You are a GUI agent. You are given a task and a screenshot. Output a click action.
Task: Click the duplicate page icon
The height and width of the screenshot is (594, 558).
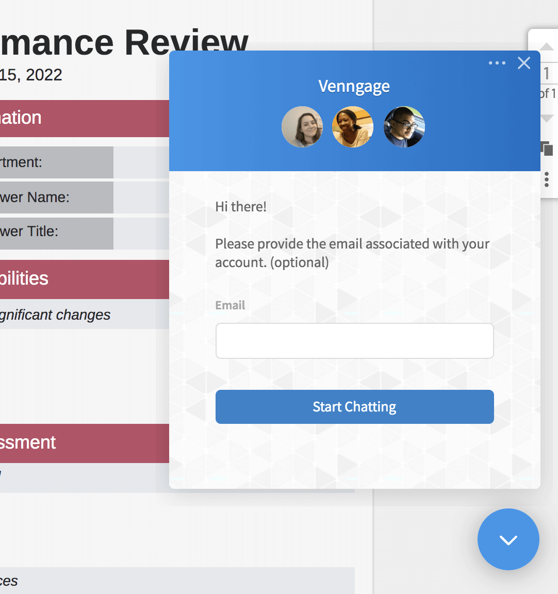point(547,148)
